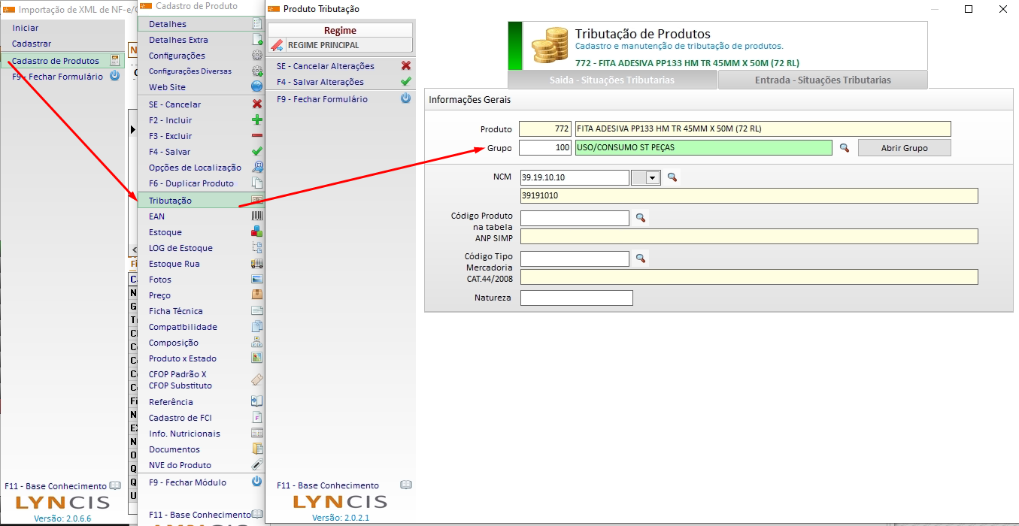Open F11 - Base Conhecimento in Tributação panel
Image resolution: width=1019 pixels, height=526 pixels.
pyautogui.click(x=328, y=485)
